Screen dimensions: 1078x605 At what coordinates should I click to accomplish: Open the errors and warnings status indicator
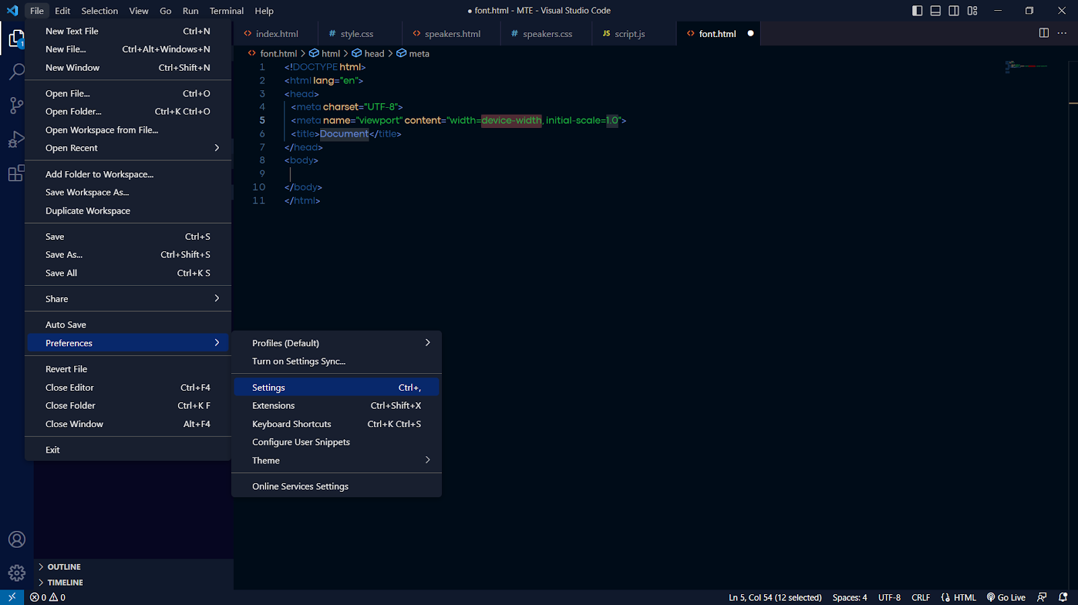coord(48,597)
